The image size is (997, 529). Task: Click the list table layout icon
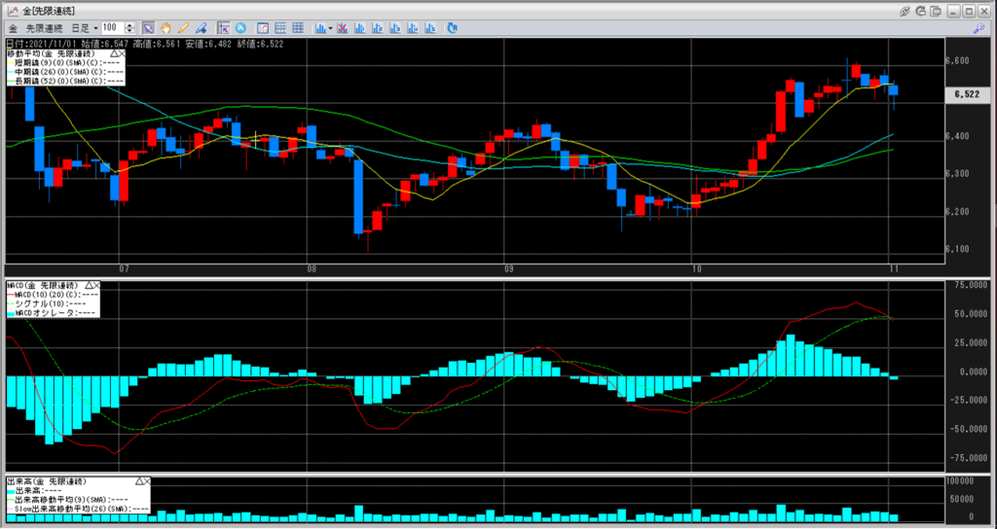(279, 28)
